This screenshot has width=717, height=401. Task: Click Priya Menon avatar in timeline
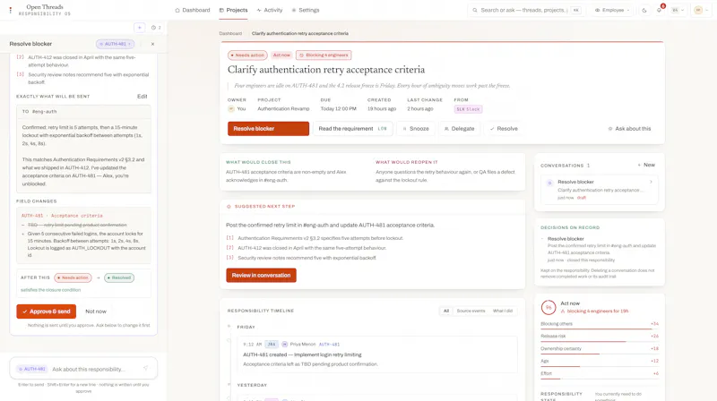pos(284,345)
